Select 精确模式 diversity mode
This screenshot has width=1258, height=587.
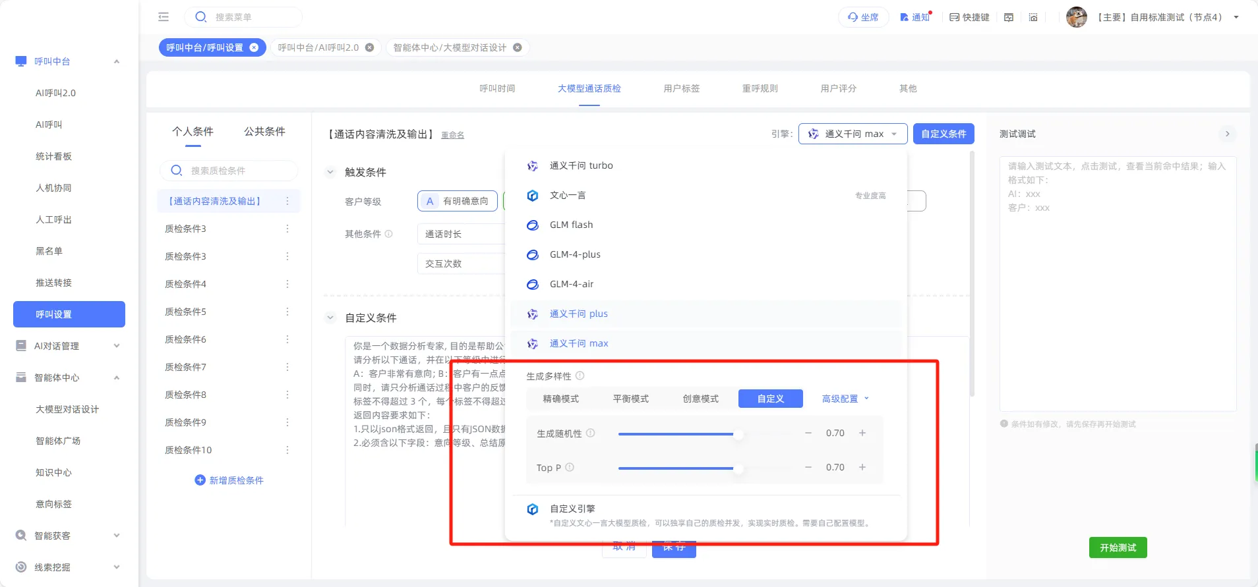(561, 399)
